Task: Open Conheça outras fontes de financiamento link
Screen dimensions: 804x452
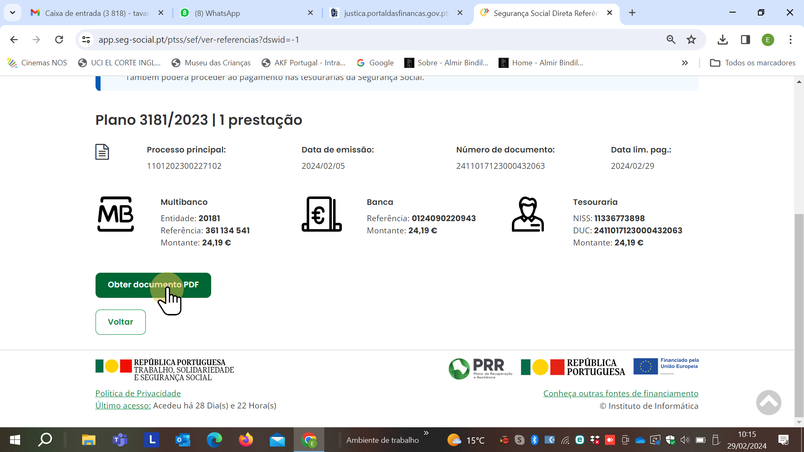Action: (620, 393)
